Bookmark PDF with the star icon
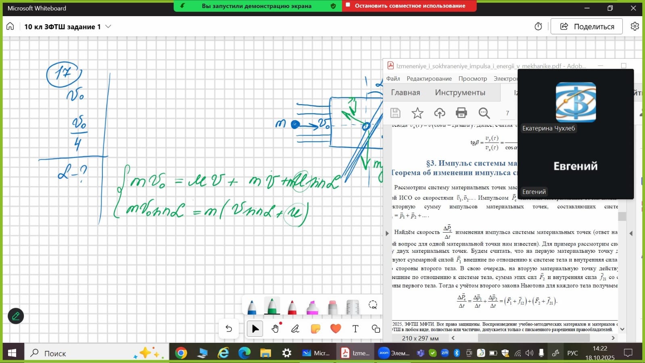This screenshot has width=645, height=363. click(x=417, y=113)
